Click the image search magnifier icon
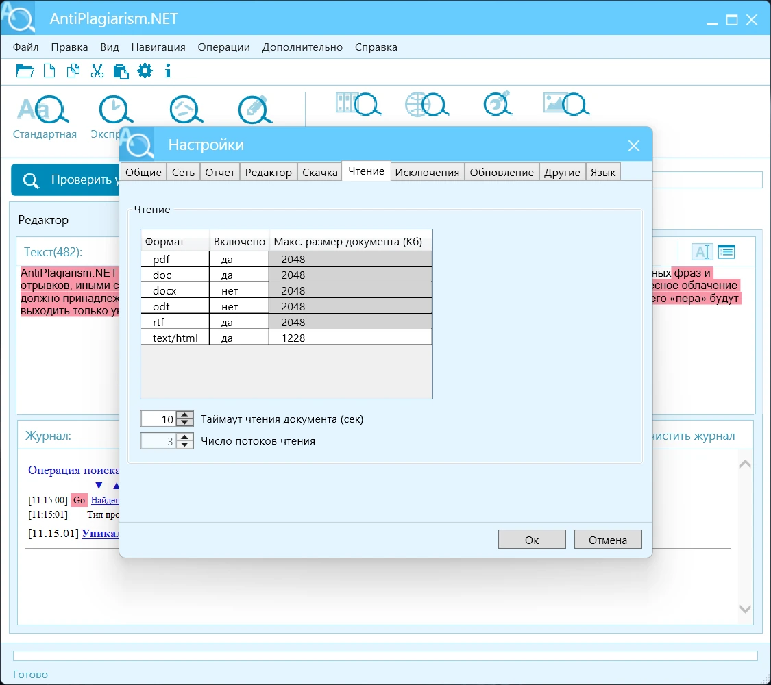 click(566, 103)
